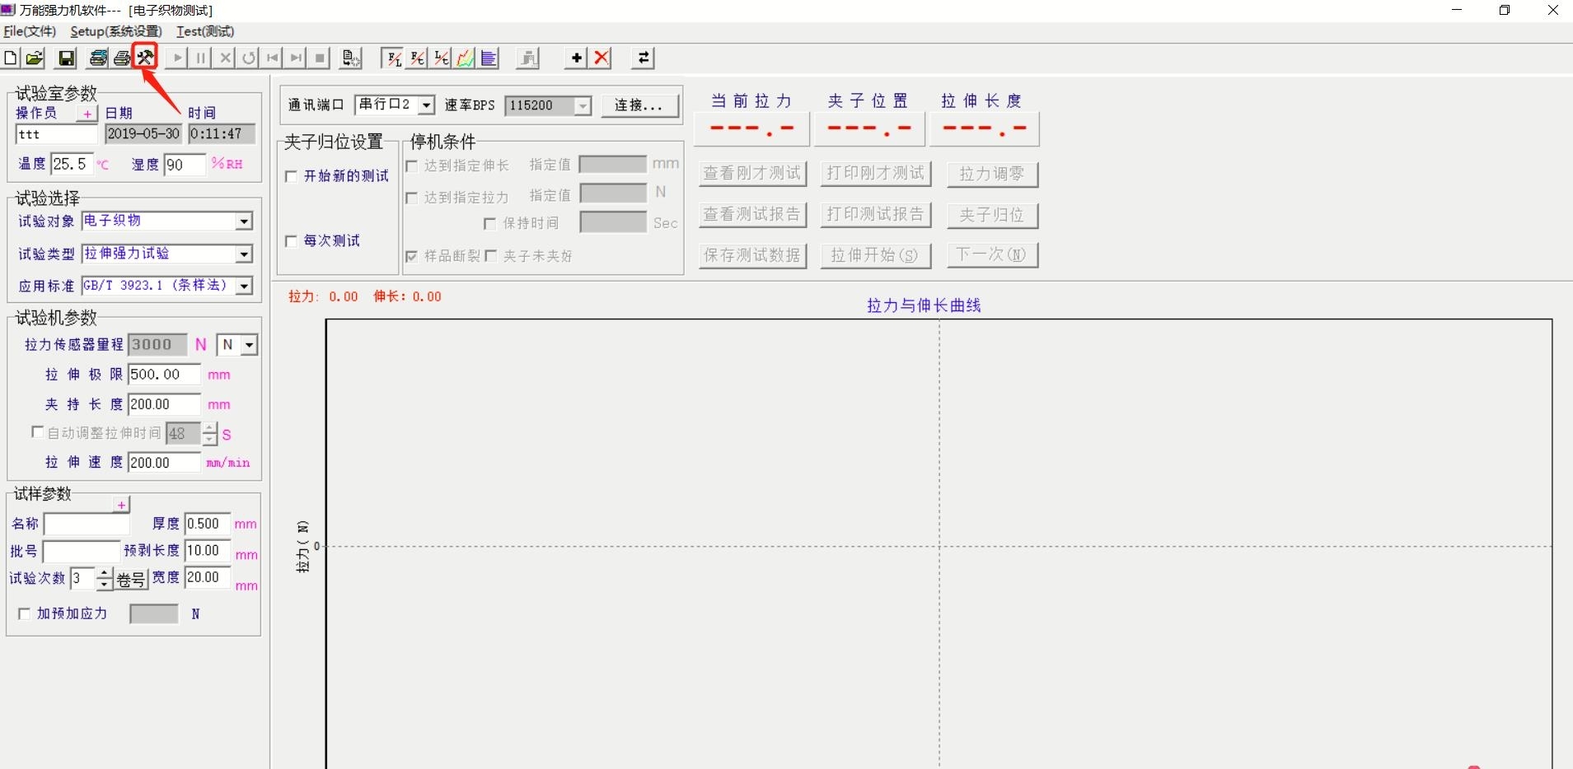Enable the 开始新的测试 checkbox

291,176
